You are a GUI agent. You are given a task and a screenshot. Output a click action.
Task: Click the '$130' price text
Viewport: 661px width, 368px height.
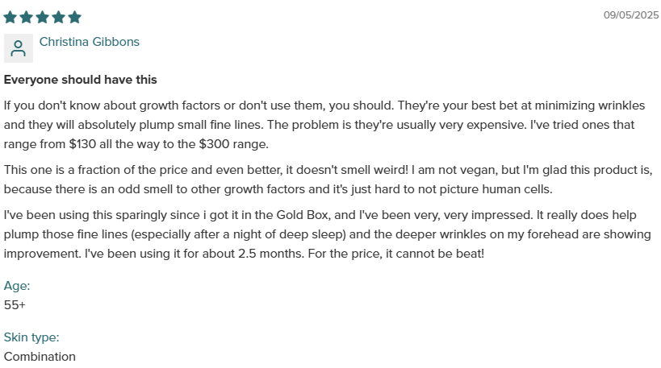82,144
